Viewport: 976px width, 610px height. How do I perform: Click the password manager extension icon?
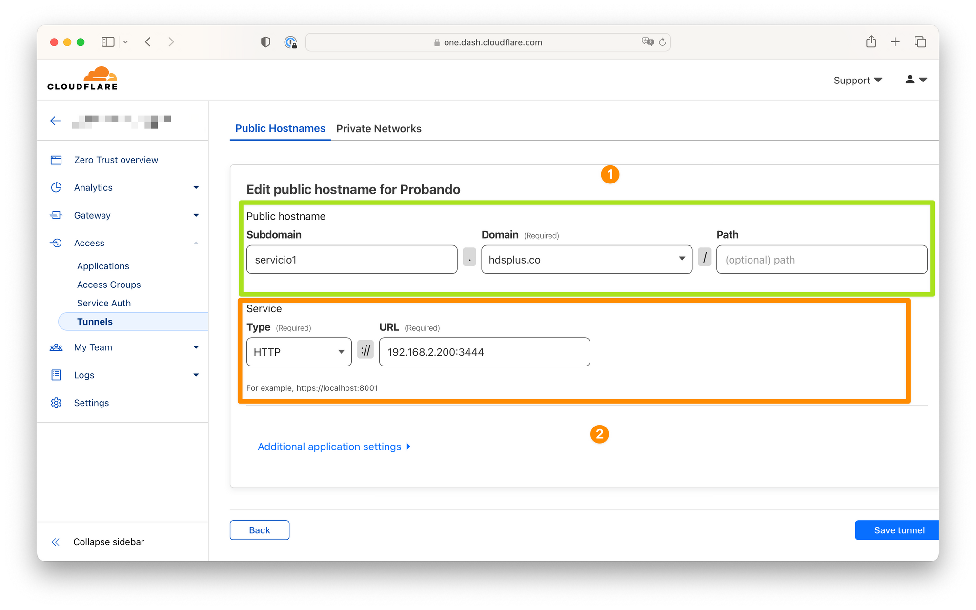(290, 42)
